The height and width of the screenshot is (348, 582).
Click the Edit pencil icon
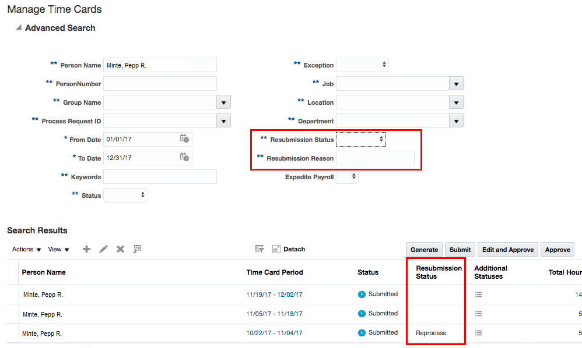click(x=103, y=249)
